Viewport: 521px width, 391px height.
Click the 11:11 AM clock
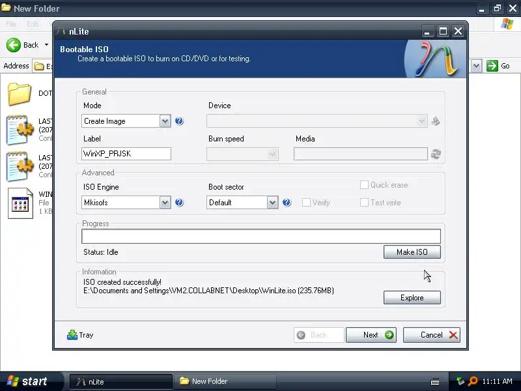[x=497, y=381]
